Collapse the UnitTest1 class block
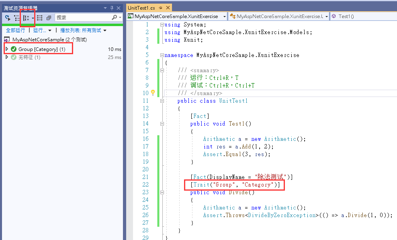397x240 pixels. (162, 101)
